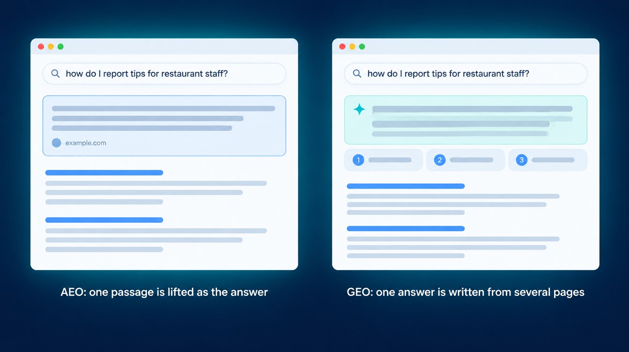Screen dimensions: 629x352
Task: Open citation chip number 1 in the GEO window
Action: tap(383, 160)
